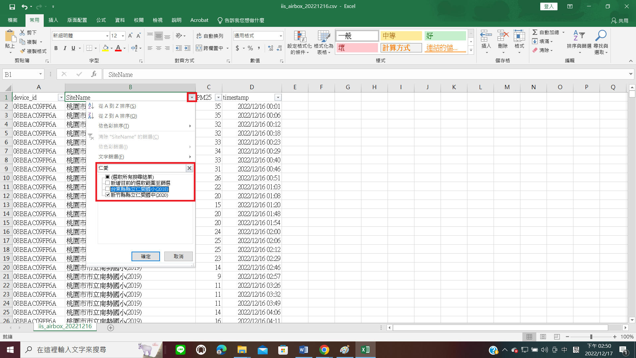Open Sort and Filter icon
The image size is (636, 358).
(579, 36)
